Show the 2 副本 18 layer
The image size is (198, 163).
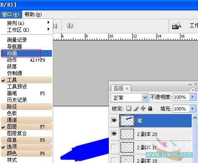(114, 160)
